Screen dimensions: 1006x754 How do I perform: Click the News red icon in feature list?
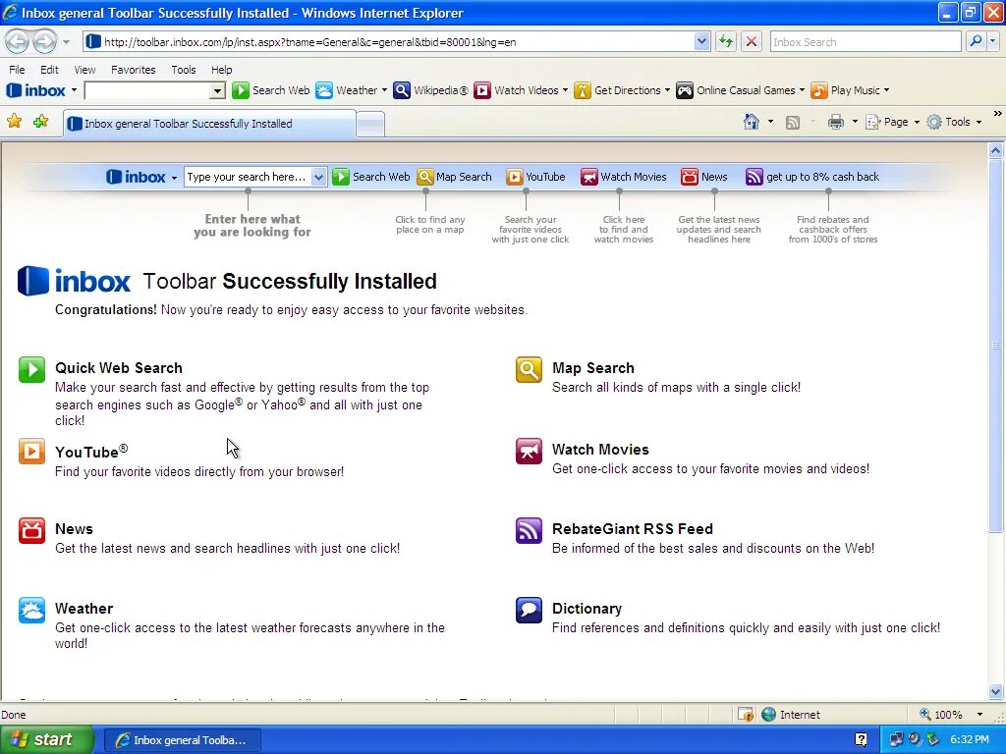[31, 530]
